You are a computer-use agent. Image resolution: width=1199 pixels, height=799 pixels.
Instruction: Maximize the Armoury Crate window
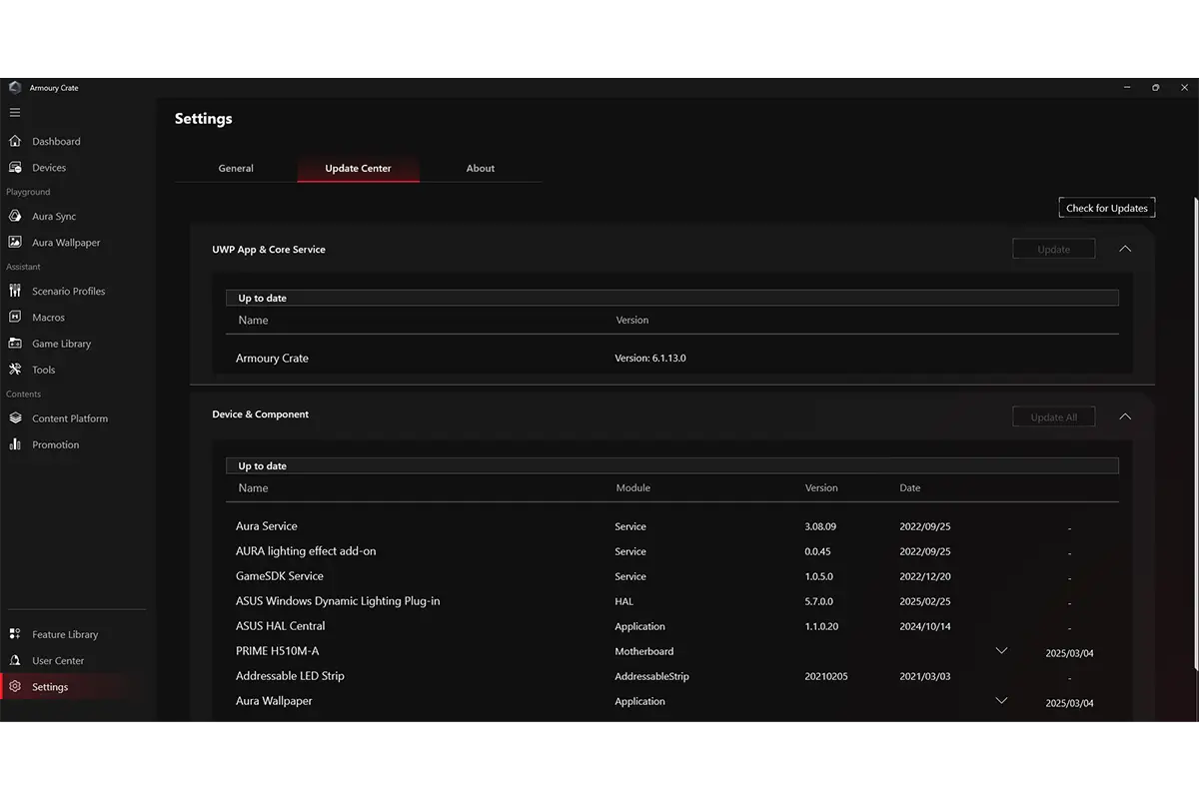point(1156,88)
